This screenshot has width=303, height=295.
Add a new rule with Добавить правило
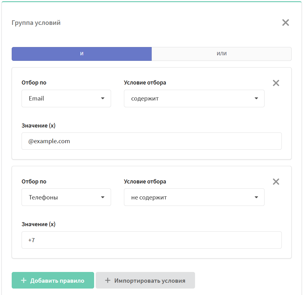pyautogui.click(x=53, y=280)
